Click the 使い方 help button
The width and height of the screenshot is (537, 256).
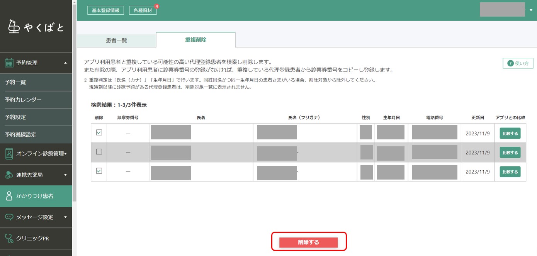(x=518, y=63)
